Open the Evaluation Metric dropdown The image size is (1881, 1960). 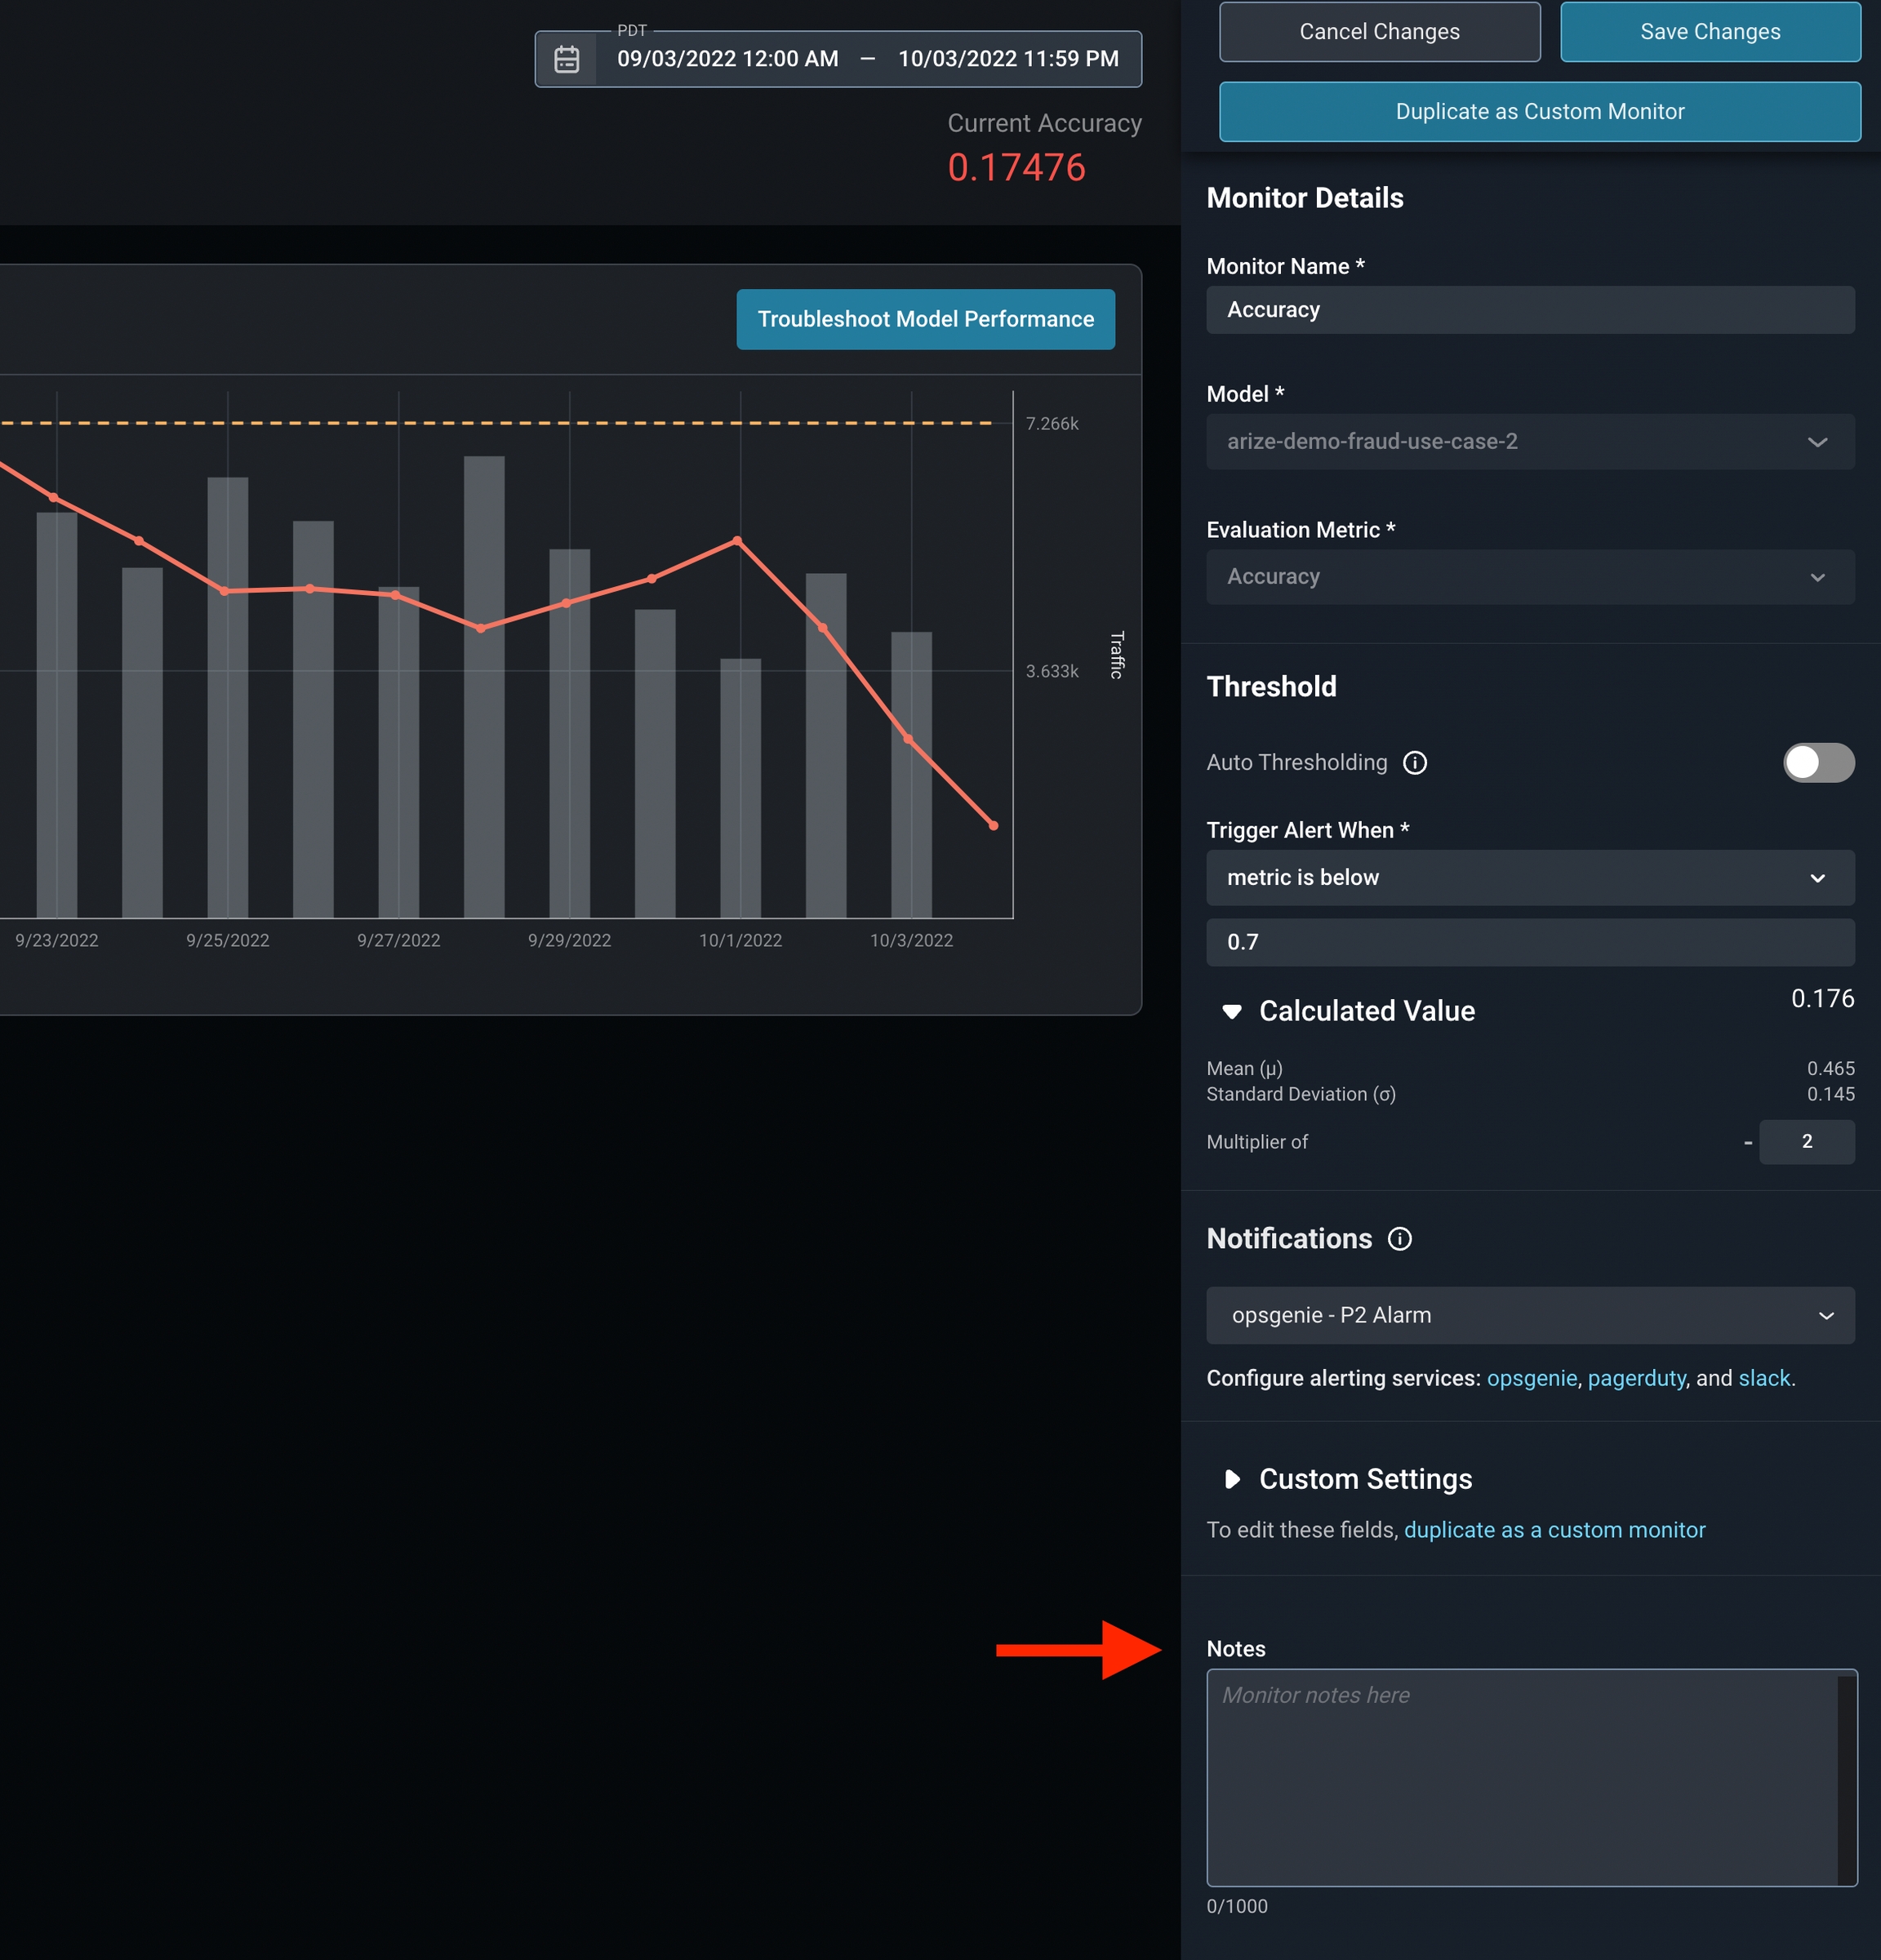click(x=1529, y=577)
